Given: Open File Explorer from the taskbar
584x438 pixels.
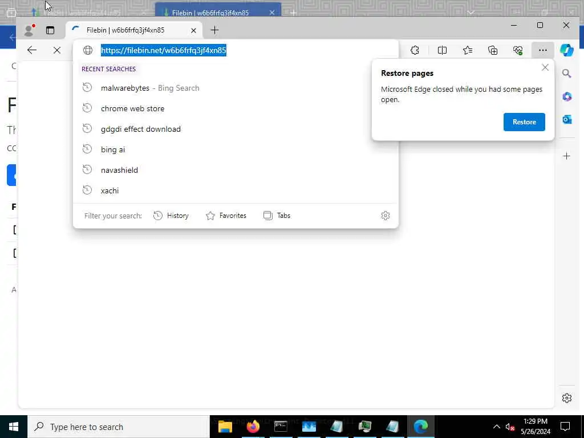Looking at the screenshot, I should (x=225, y=427).
